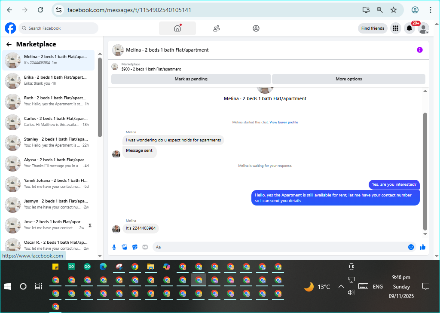Bookmark this page with the star
Screen dimensions: 440x313
tap(394, 10)
